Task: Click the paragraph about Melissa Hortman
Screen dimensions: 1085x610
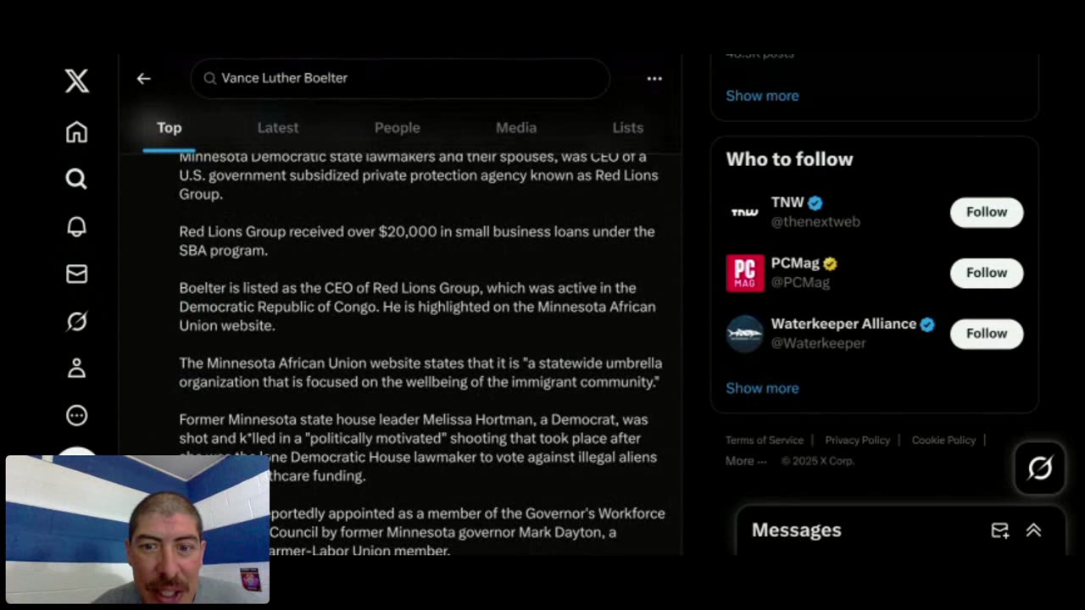Action: 418,447
